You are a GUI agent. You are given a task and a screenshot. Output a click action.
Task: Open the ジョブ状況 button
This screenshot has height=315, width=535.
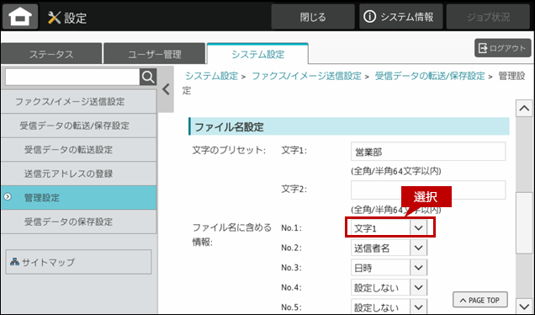(x=488, y=17)
